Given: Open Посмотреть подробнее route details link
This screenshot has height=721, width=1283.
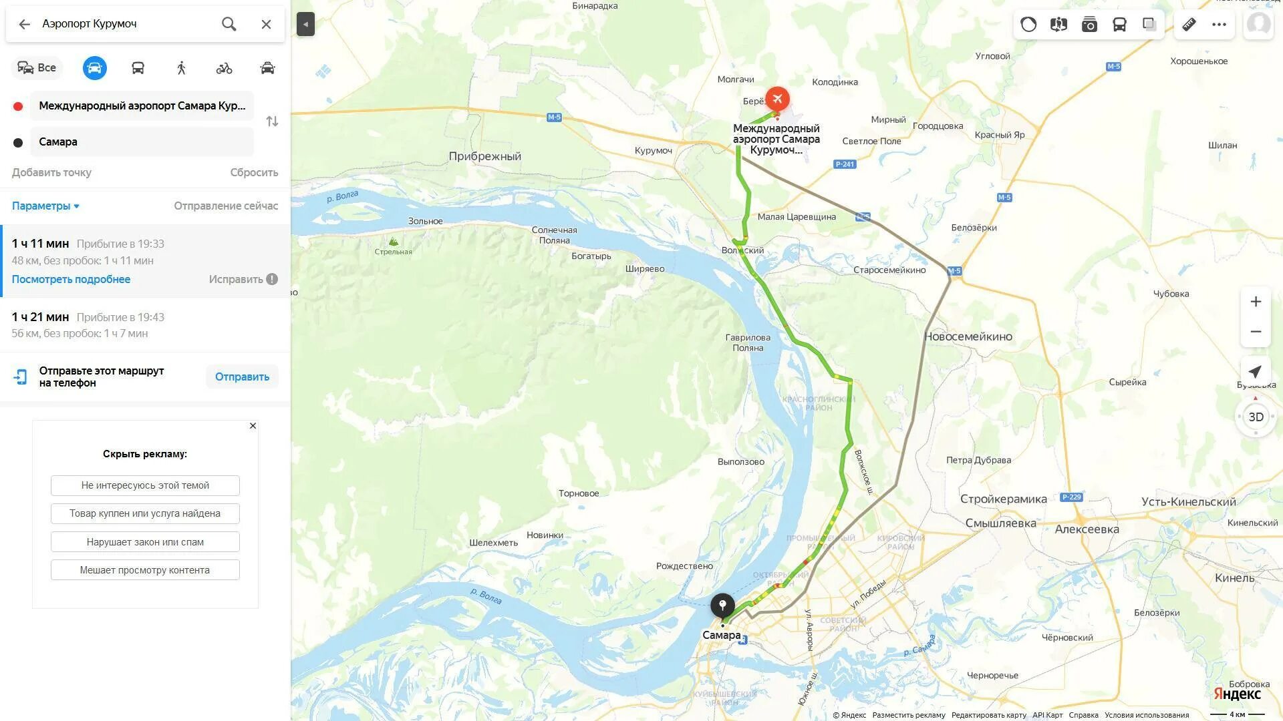Looking at the screenshot, I should point(71,279).
